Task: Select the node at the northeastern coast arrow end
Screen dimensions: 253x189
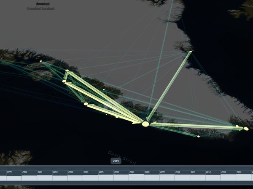Action: 191,52
